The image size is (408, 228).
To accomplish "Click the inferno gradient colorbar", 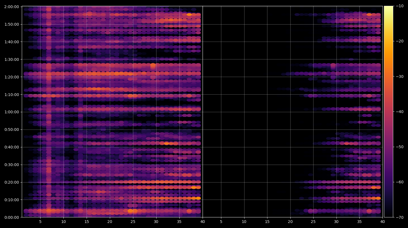I will 388,112.
